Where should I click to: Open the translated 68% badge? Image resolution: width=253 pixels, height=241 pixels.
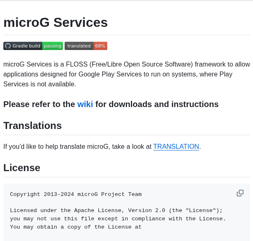click(86, 46)
